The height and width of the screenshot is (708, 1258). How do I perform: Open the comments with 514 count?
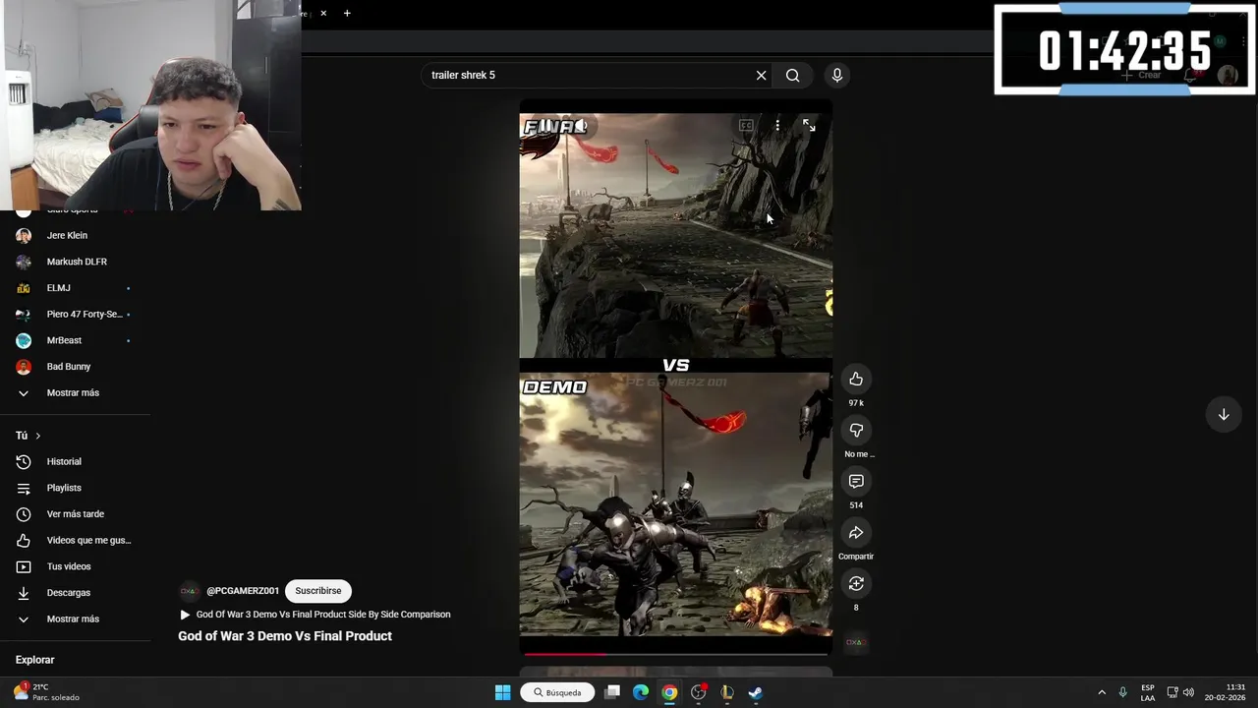[x=856, y=482]
